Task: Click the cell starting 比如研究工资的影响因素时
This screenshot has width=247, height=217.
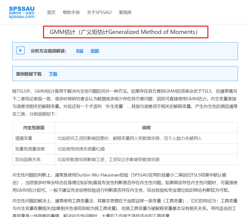Action: (146, 138)
